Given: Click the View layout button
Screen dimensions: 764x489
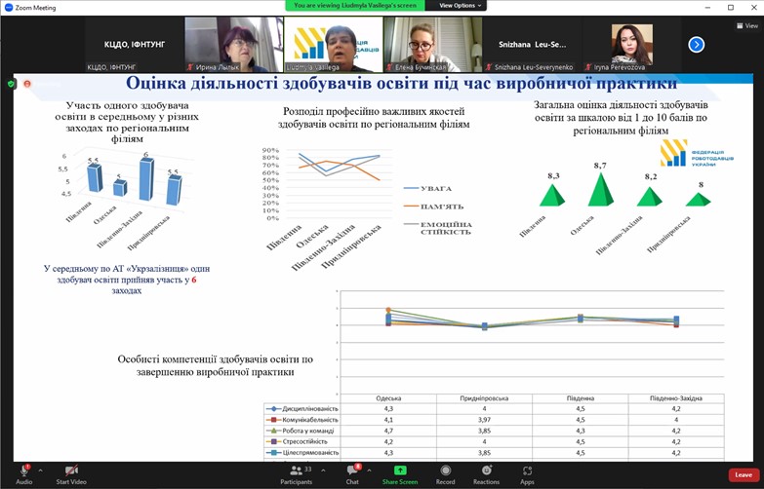Looking at the screenshot, I should point(746,26).
